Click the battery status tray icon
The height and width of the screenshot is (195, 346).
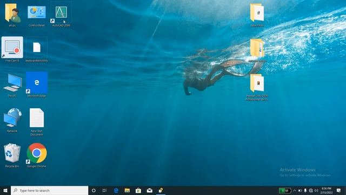pyautogui.click(x=300, y=190)
